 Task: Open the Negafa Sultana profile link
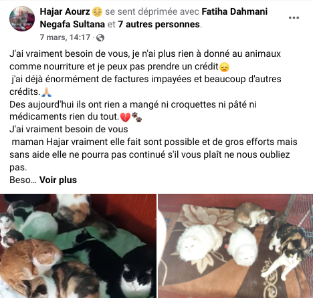tap(72, 24)
